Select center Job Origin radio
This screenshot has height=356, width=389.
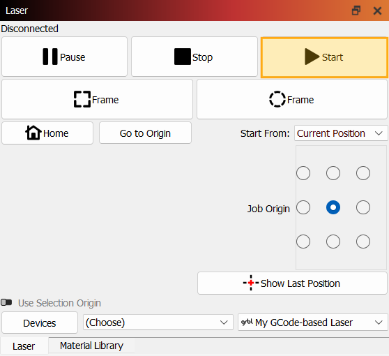click(x=333, y=207)
